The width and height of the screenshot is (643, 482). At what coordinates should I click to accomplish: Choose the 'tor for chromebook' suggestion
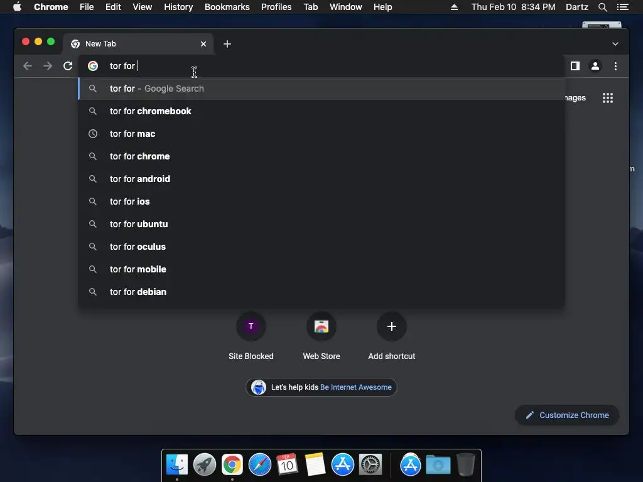(x=321, y=111)
